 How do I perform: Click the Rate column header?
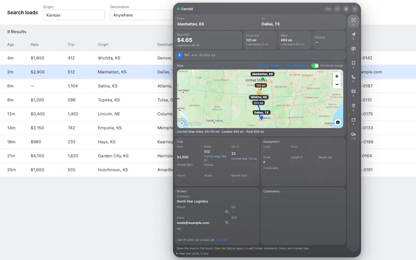coord(34,45)
